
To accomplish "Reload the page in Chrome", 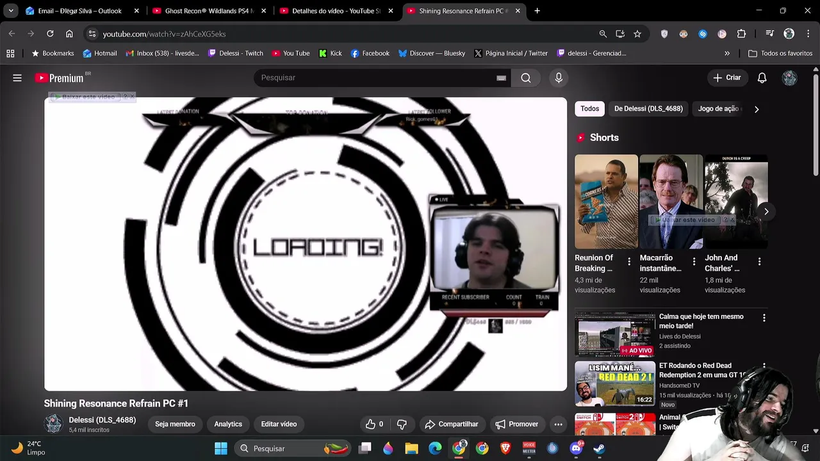I will tap(50, 33).
